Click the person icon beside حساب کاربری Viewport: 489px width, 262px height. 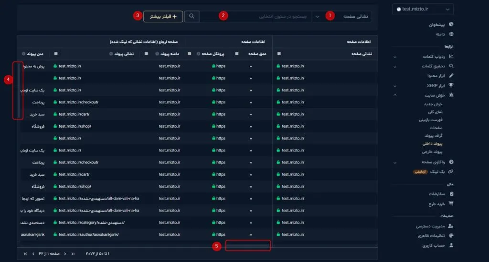tap(451, 245)
